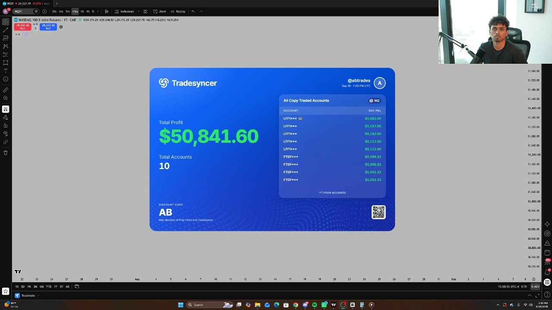Toggle the magnet mode tool
This screenshot has height=310, width=552.
coord(6,109)
